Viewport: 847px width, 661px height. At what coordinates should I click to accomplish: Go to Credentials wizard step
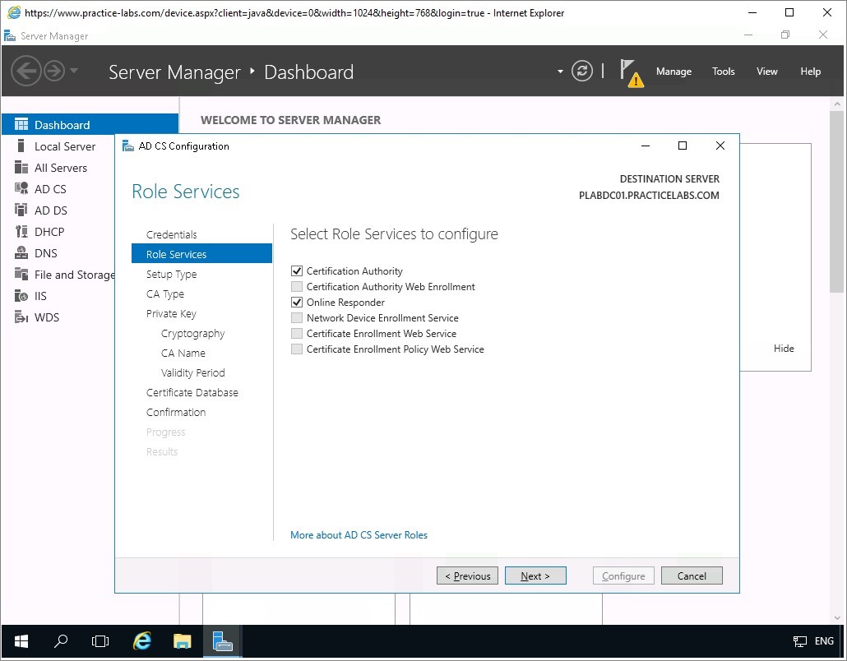point(171,234)
